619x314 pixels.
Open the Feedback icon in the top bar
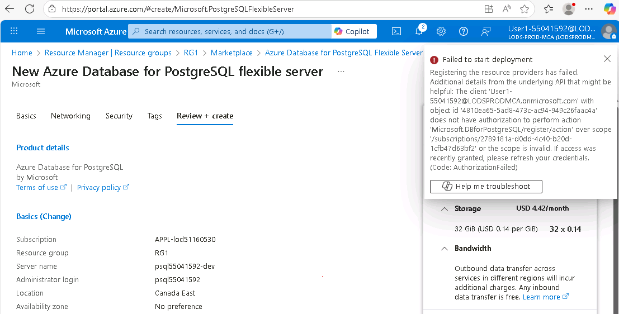tap(486, 31)
